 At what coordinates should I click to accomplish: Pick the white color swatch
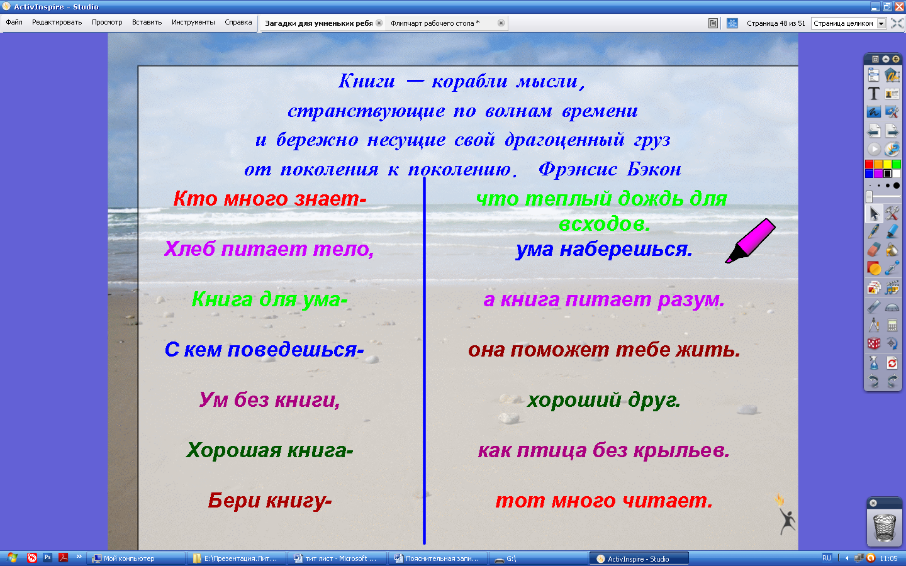(x=897, y=174)
